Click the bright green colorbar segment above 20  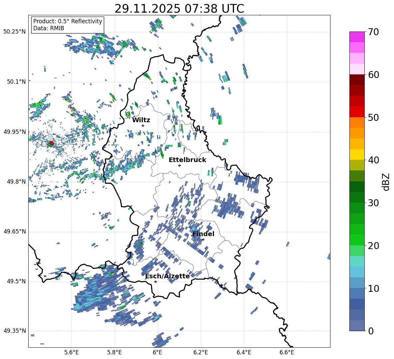click(x=357, y=240)
